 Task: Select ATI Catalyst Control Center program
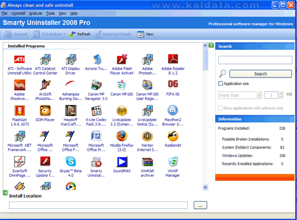click(45, 59)
